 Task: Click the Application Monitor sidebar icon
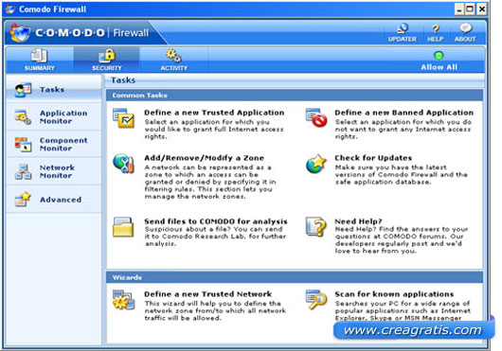[23, 117]
